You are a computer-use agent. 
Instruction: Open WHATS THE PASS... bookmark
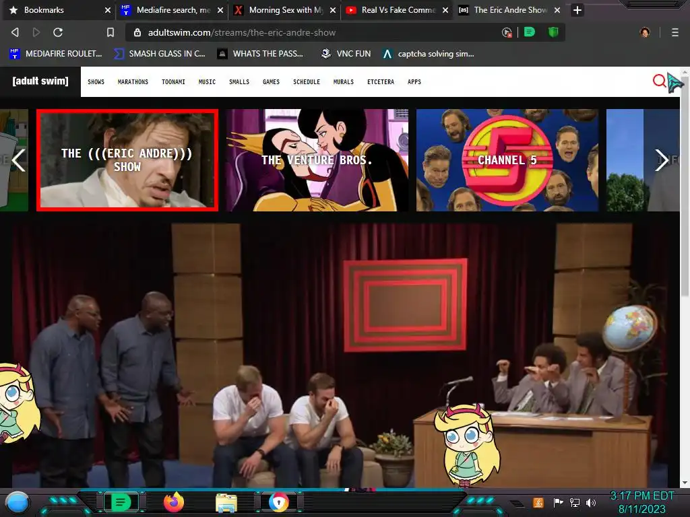(260, 54)
